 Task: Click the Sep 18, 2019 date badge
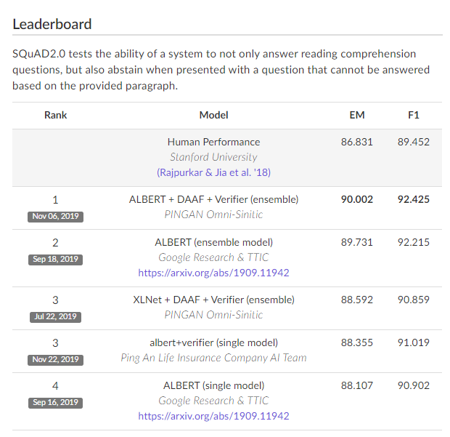click(55, 260)
